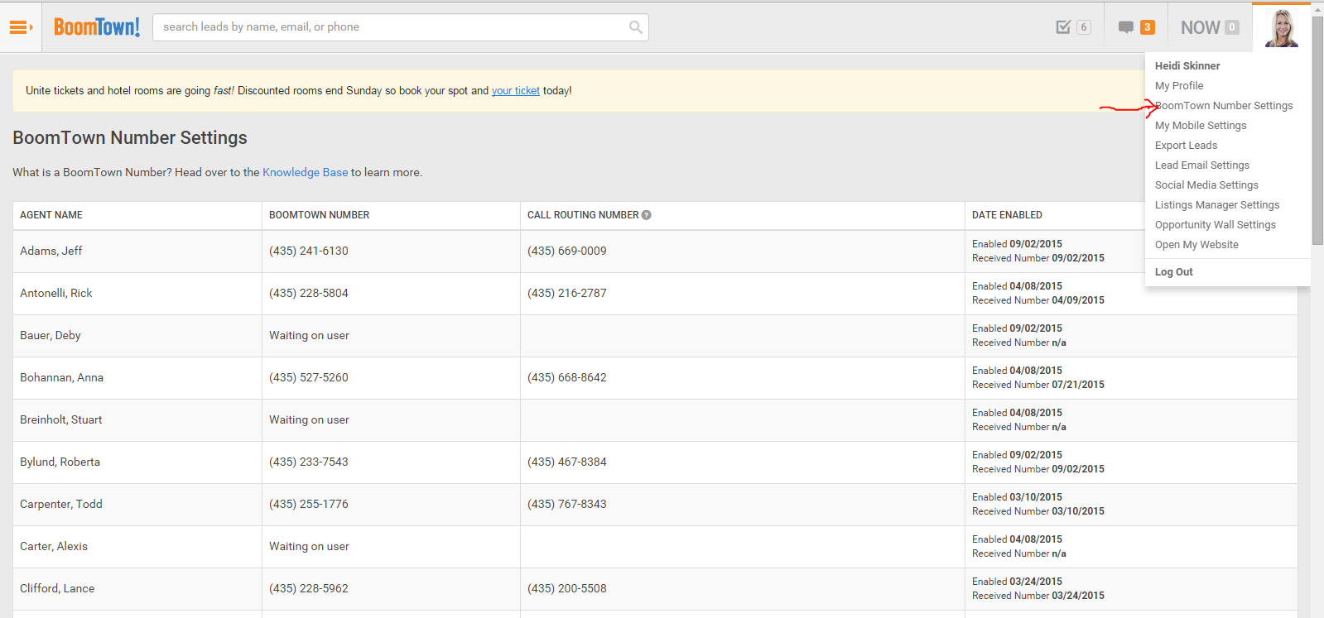The width and height of the screenshot is (1324, 618).
Task: Click the BOOMTOWN NUMBER column header
Action: [319, 215]
